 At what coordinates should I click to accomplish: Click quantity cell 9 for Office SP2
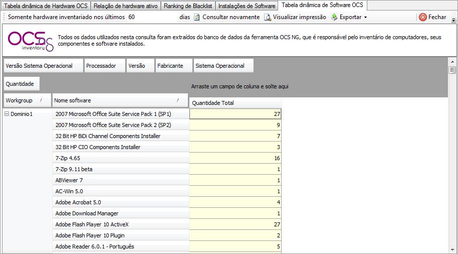click(235, 125)
